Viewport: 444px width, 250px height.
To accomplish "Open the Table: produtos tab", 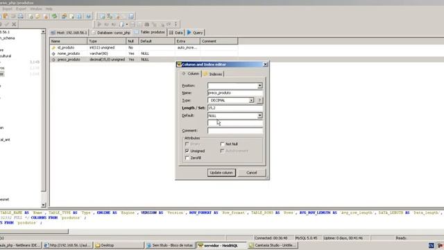I will pos(150,33).
